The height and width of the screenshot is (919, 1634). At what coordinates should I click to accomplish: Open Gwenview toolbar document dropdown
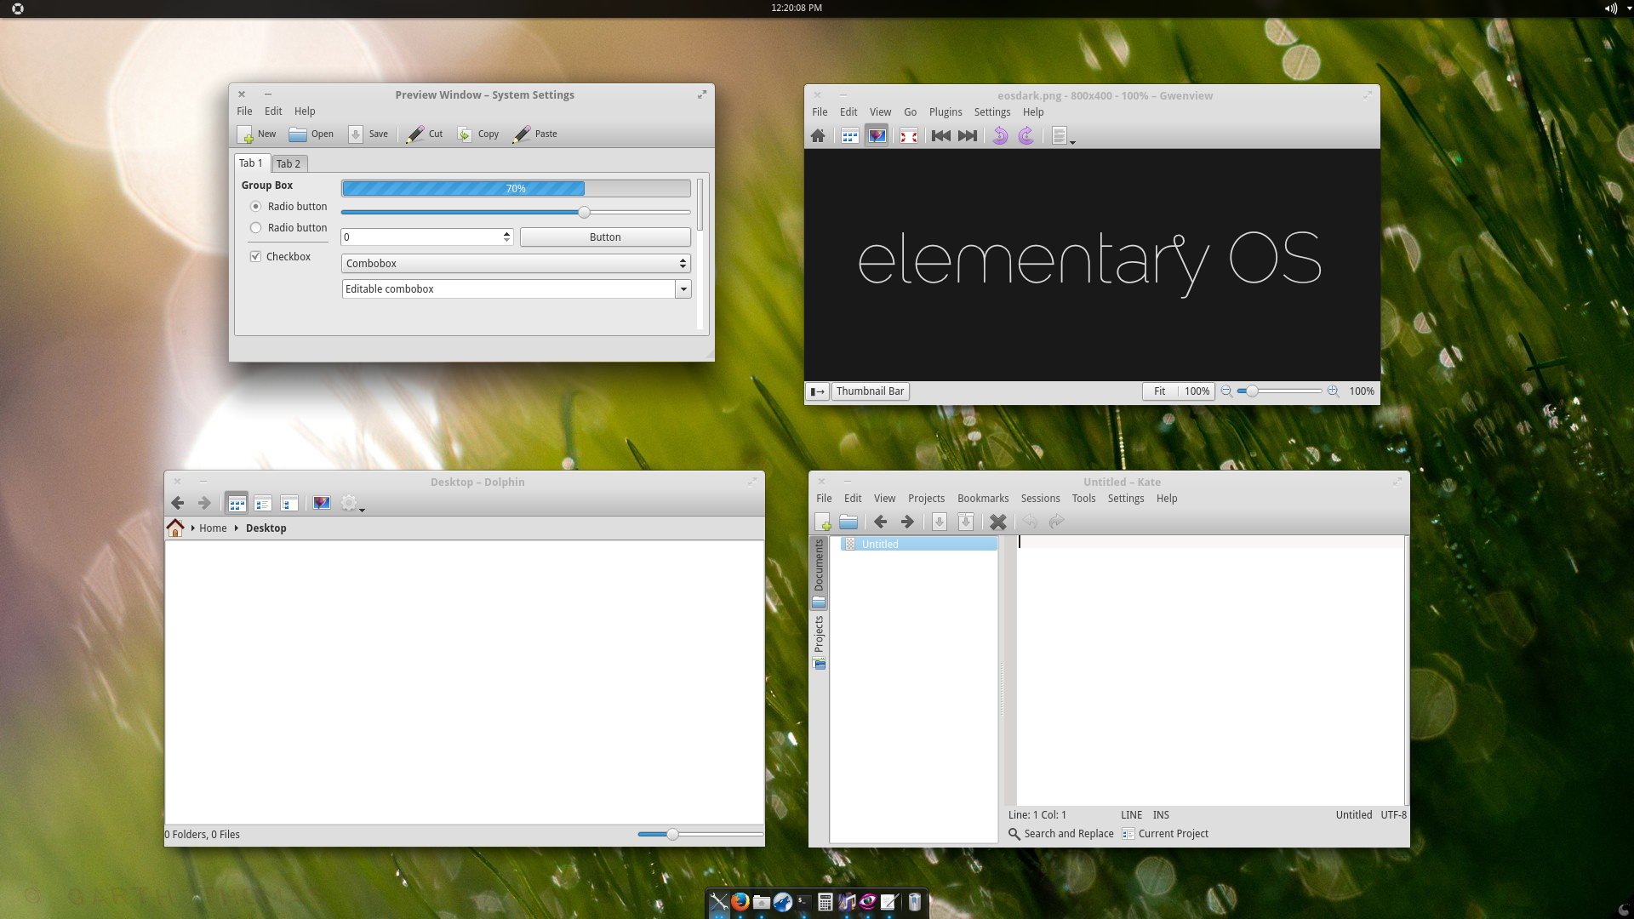coord(1063,136)
